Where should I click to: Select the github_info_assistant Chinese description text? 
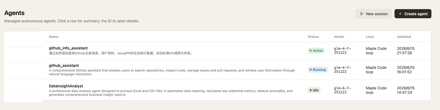121,53
